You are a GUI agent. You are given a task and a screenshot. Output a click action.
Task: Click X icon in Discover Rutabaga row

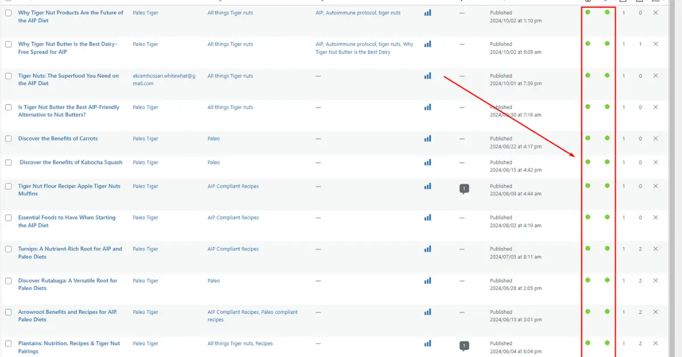pyautogui.click(x=655, y=280)
